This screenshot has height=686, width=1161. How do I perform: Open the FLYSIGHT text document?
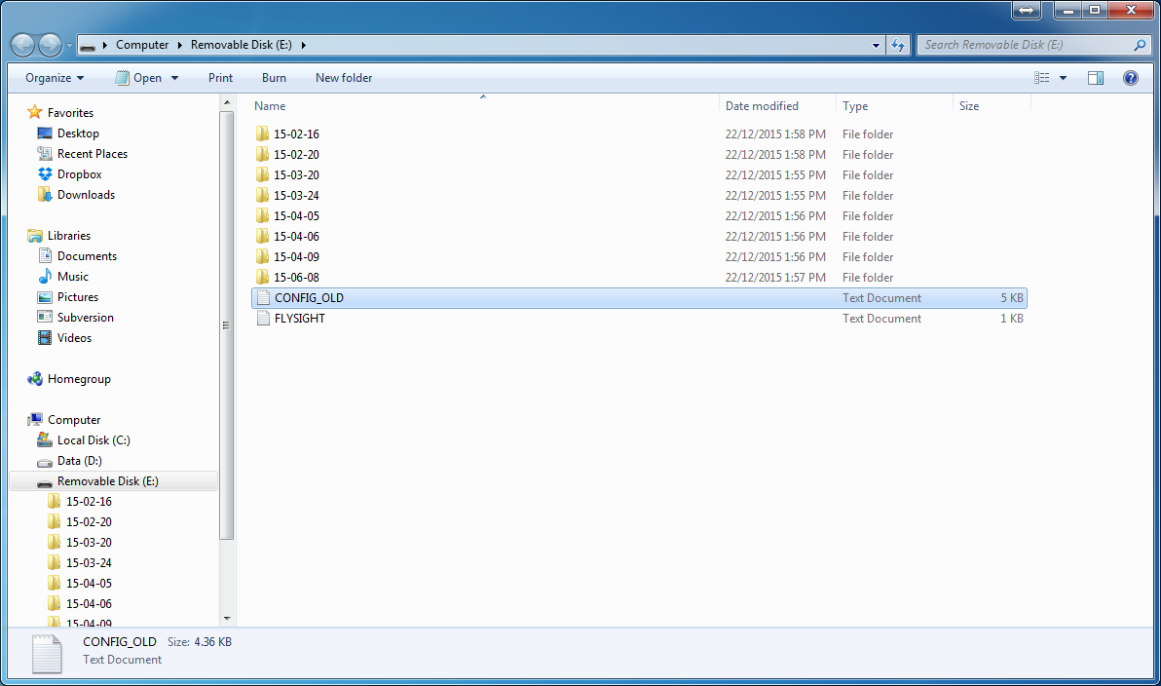(x=299, y=319)
